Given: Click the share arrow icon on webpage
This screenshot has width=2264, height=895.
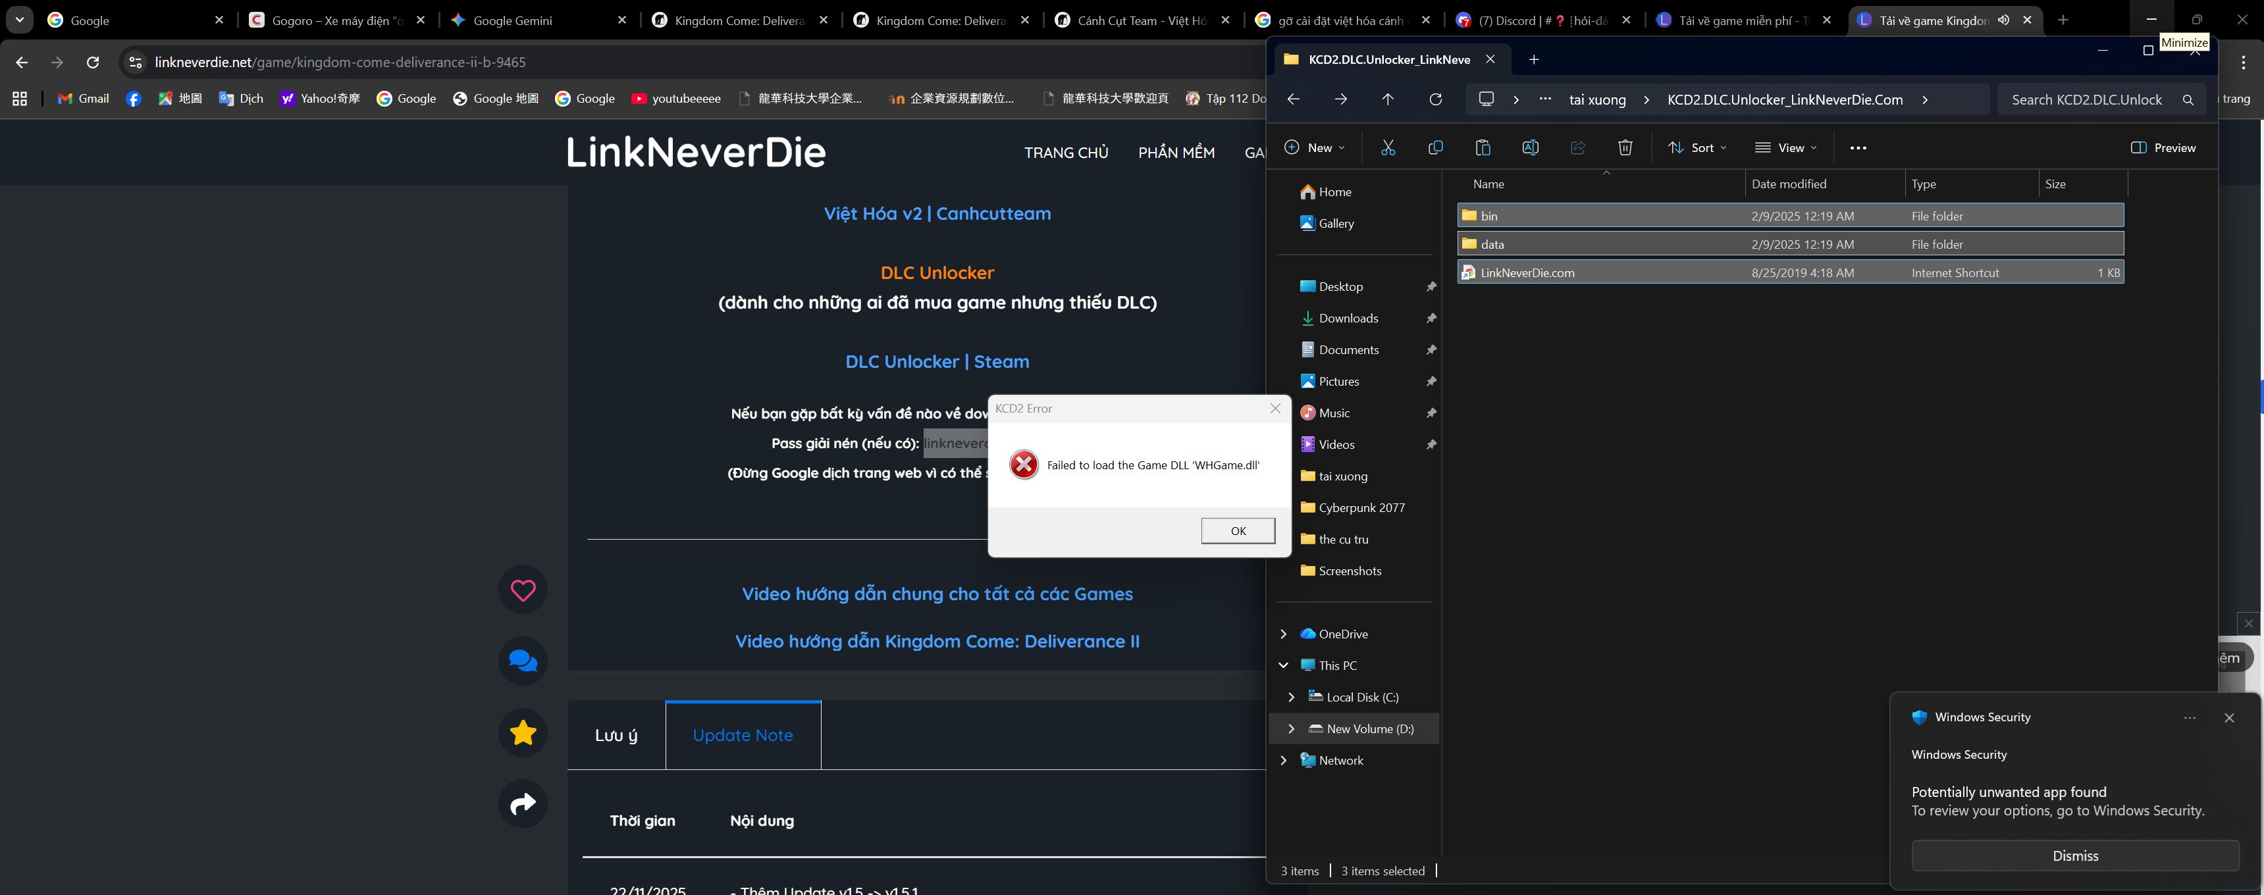Looking at the screenshot, I should click(523, 803).
